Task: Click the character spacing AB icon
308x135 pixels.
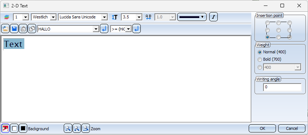Action: 148,17
